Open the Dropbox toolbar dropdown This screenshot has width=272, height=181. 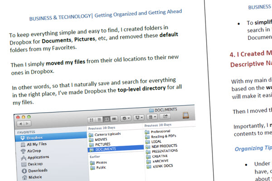pyautogui.click(x=139, y=118)
